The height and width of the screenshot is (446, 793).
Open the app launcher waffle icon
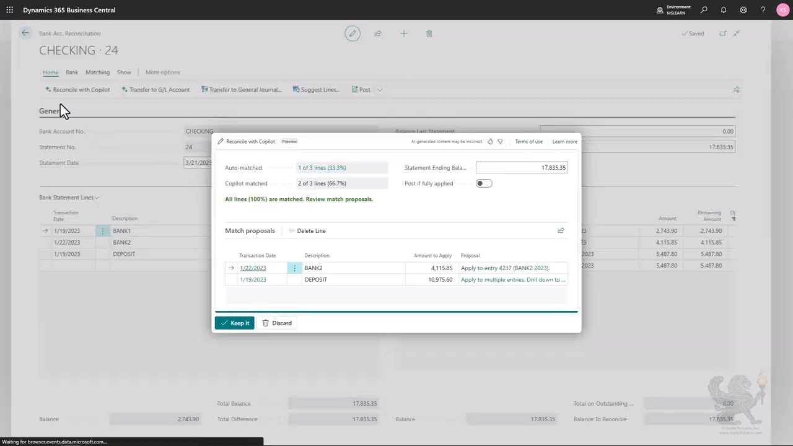9,10
